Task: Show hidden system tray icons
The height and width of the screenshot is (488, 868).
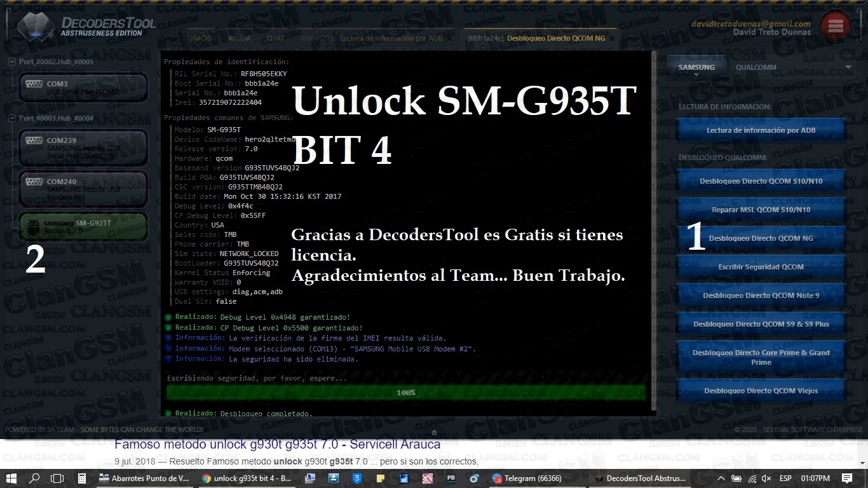Action: coord(721,478)
